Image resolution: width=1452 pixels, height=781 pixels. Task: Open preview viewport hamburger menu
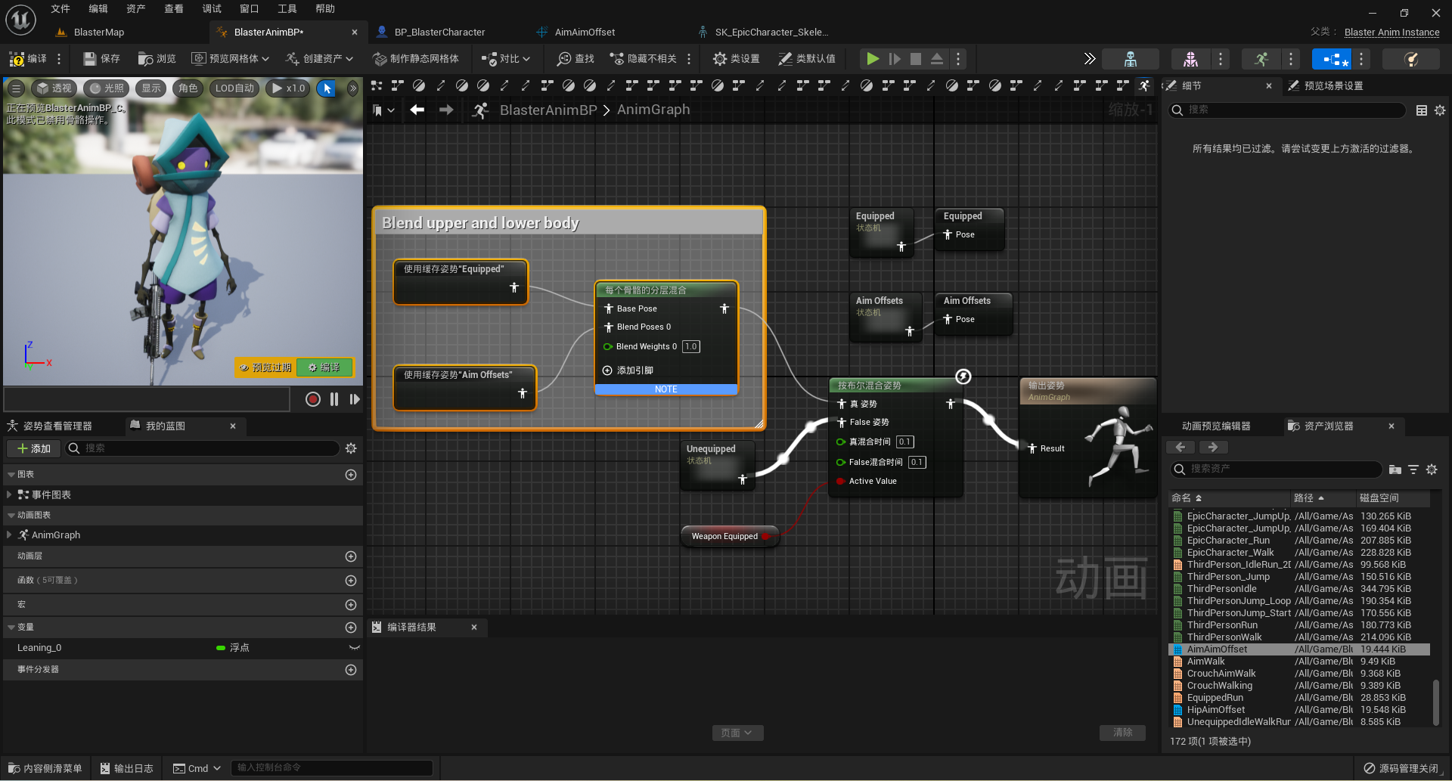tap(16, 88)
